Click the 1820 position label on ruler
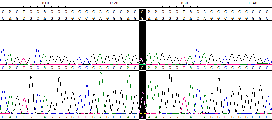Screen dimensions: 272x120 pyautogui.click(x=114, y=3)
